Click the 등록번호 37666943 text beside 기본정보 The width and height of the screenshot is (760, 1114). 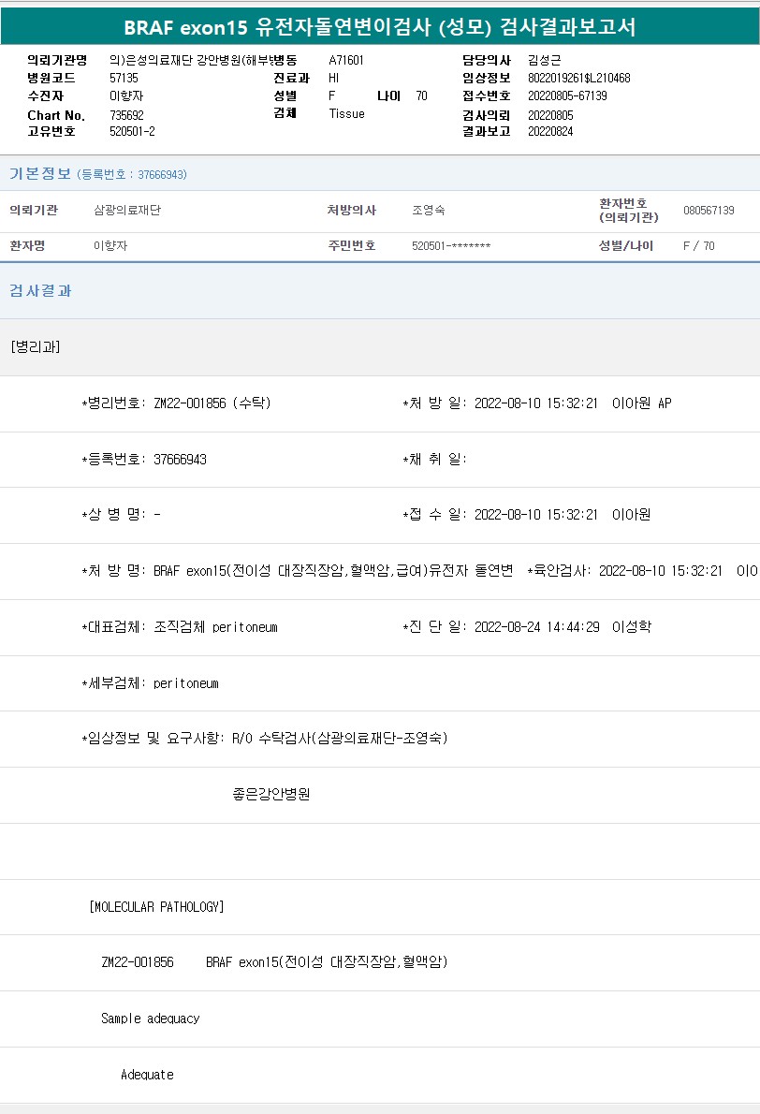pyautogui.click(x=131, y=175)
